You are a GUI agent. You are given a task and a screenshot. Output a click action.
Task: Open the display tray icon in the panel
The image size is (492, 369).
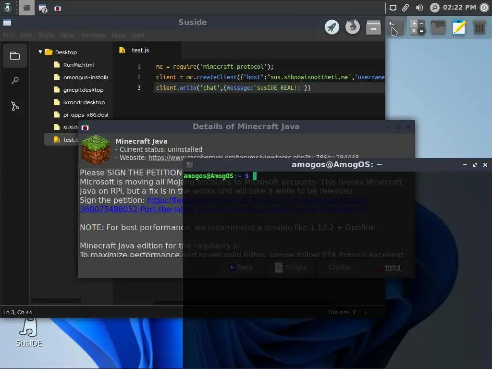(393, 8)
